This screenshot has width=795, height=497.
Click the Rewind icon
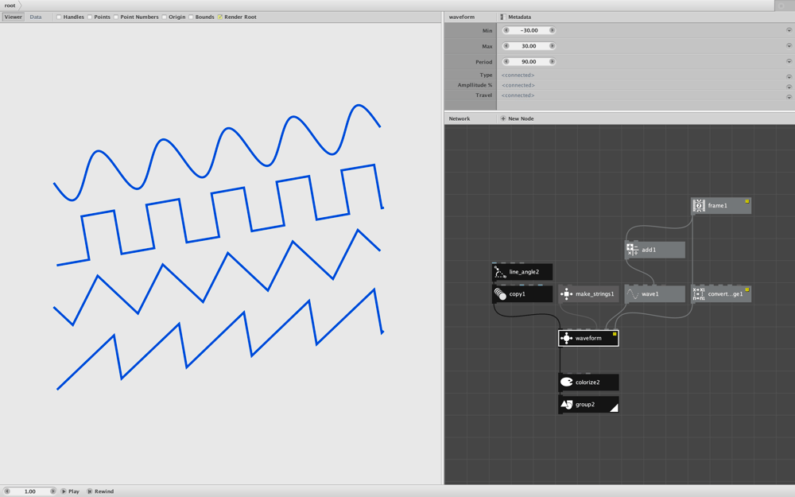90,491
